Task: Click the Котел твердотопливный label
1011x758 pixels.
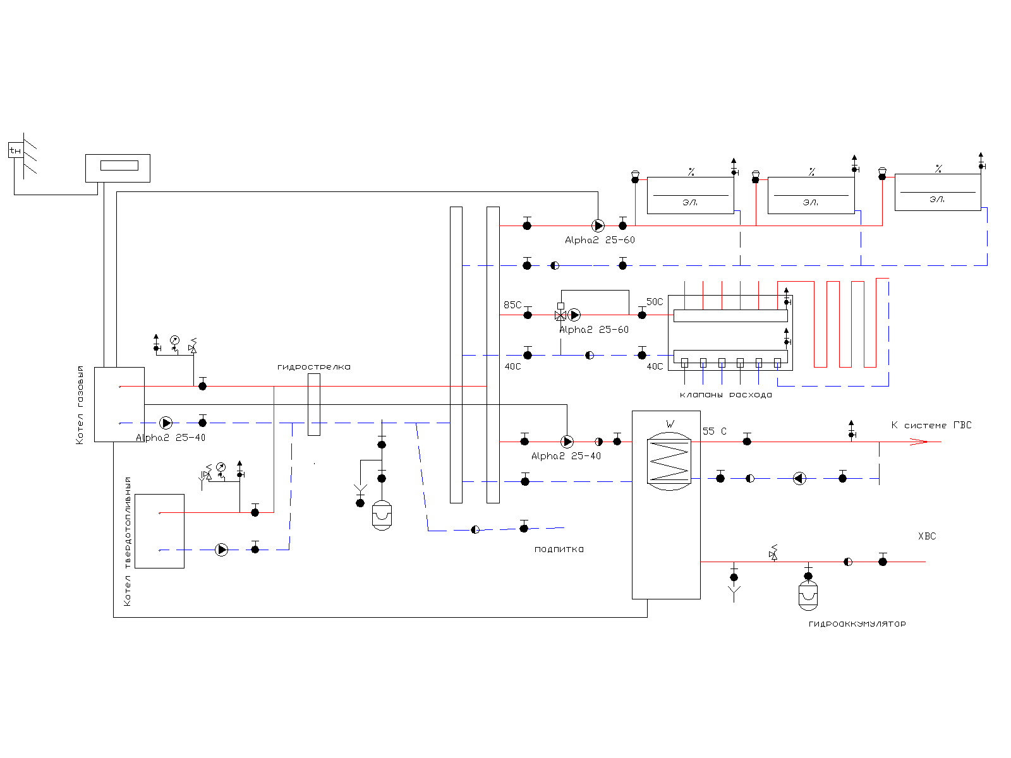Action: (x=128, y=541)
